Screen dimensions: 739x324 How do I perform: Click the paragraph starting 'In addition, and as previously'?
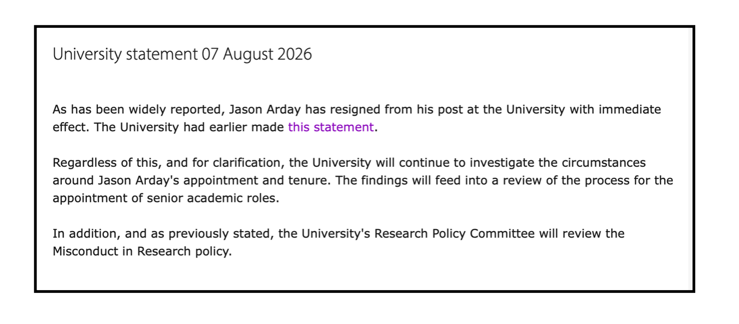tap(338, 242)
